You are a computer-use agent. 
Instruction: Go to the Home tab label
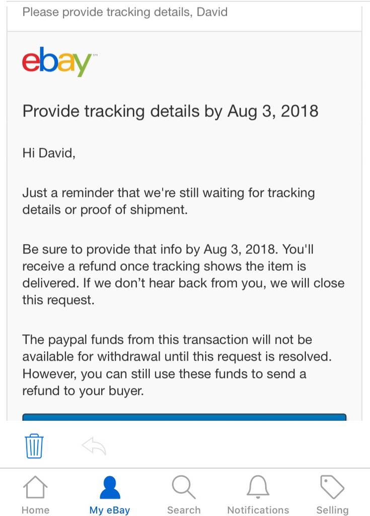(x=36, y=510)
